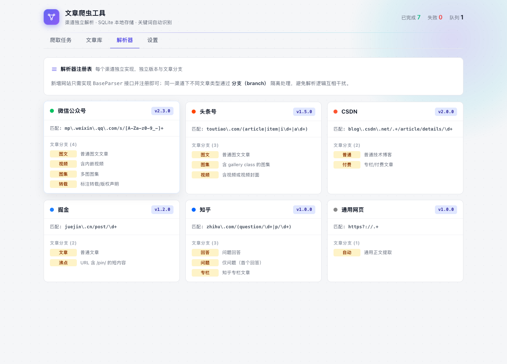This screenshot has width=507, height=364.
Task: Switch to the 爬取任务 tab
Action: tap(61, 40)
